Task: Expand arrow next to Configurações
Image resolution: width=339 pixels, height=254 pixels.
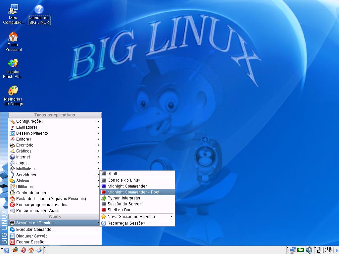Action: click(98, 121)
